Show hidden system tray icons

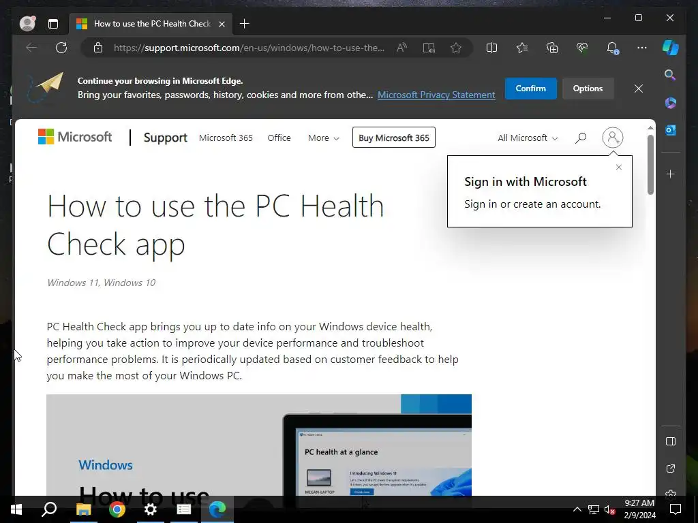(577, 509)
